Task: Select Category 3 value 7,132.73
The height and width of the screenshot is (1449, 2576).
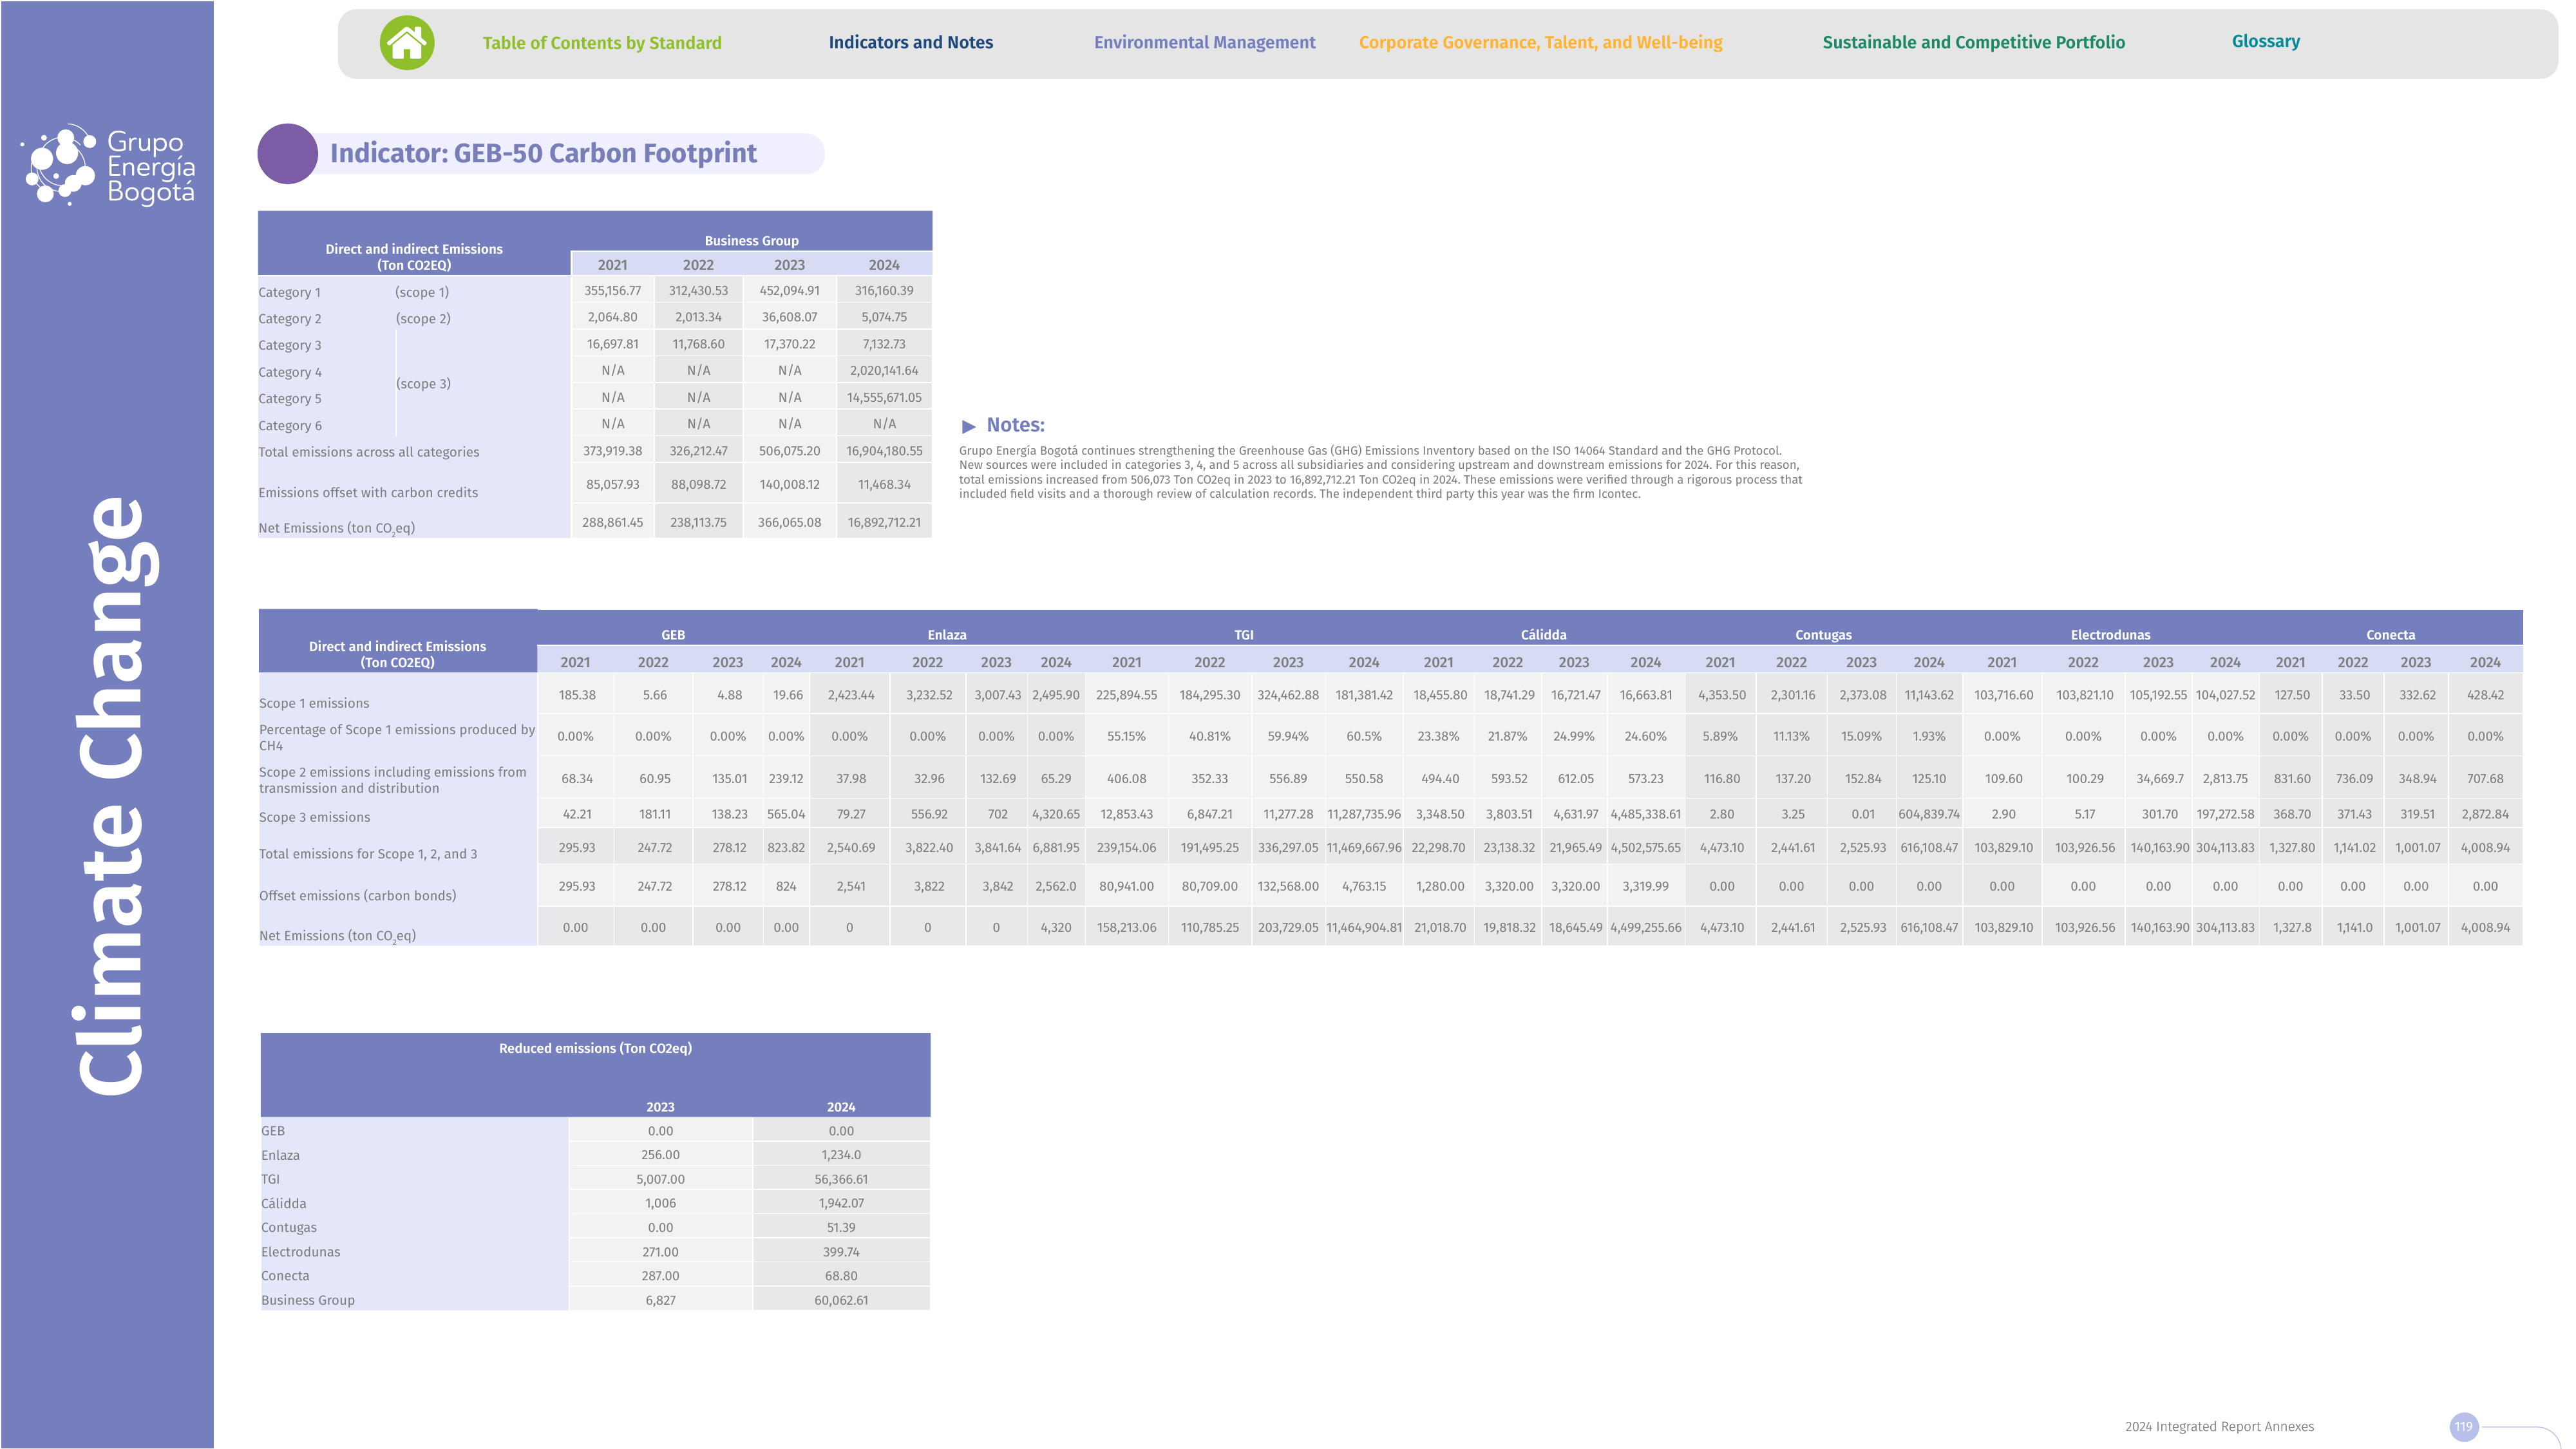Action: point(884,344)
